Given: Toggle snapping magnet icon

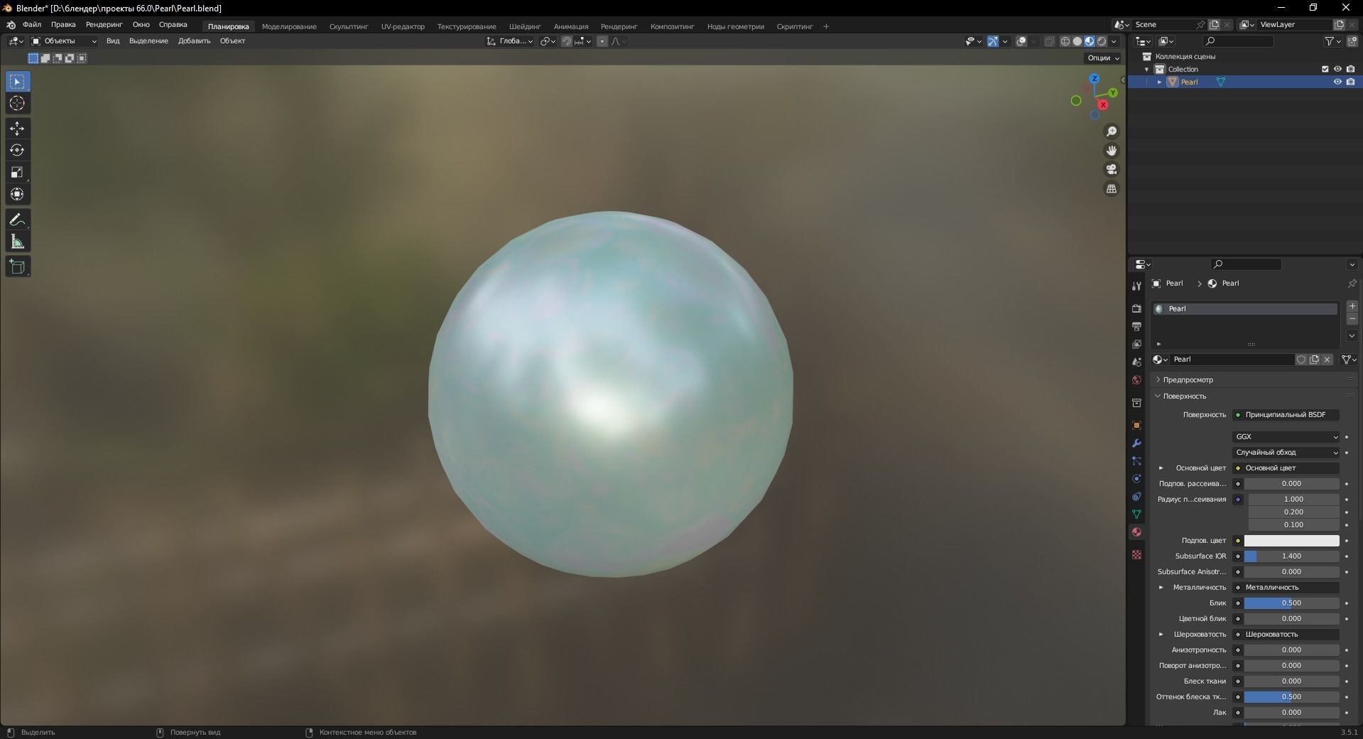Looking at the screenshot, I should 566,41.
